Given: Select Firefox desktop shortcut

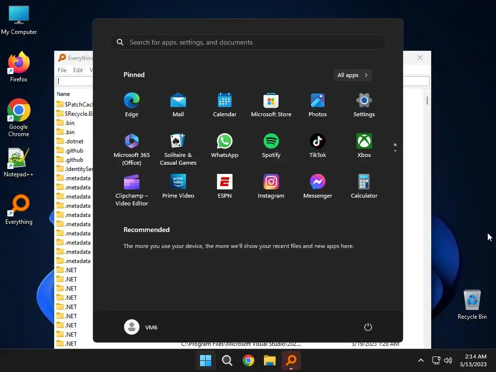Looking at the screenshot, I should [19, 67].
